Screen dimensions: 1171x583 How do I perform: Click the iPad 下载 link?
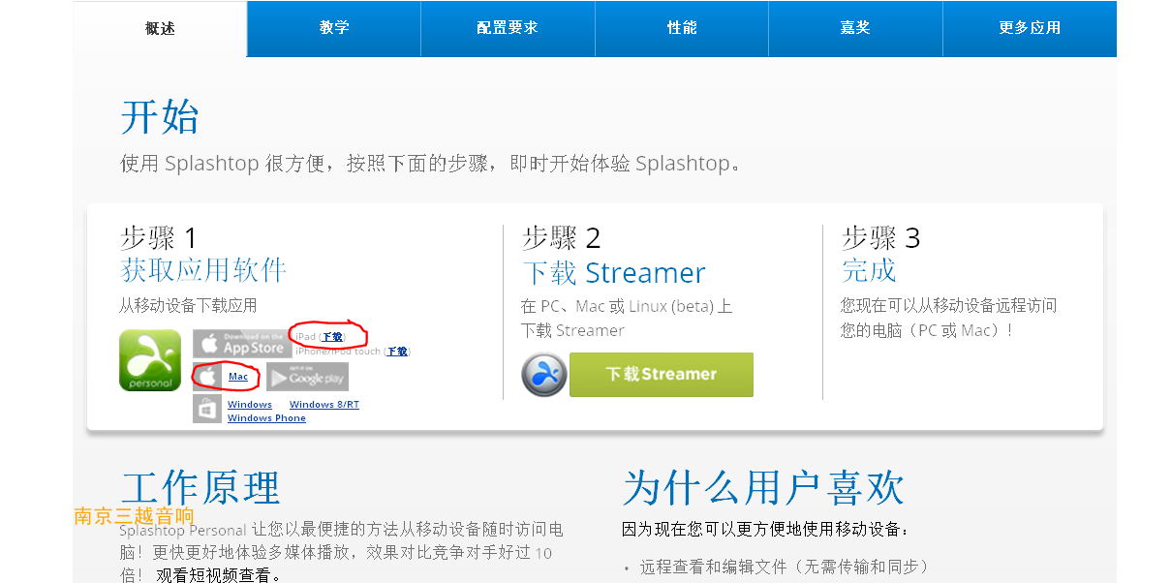(x=332, y=337)
